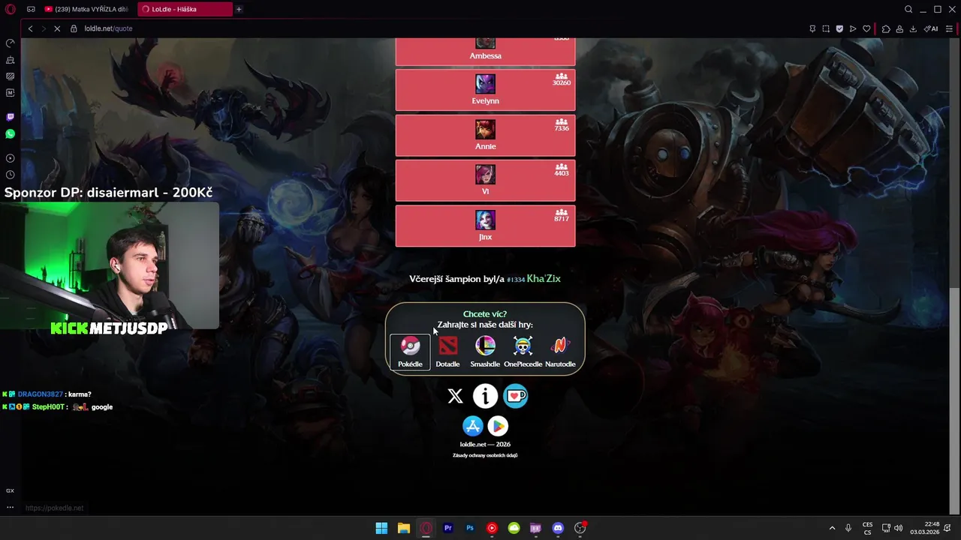Open the site security padlock info
The width and height of the screenshot is (961, 540).
[x=74, y=28]
